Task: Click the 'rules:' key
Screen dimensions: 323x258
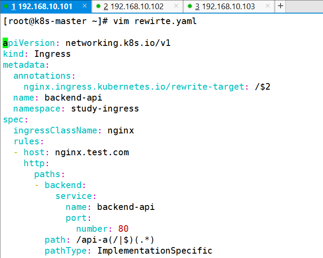Action: click(28, 141)
